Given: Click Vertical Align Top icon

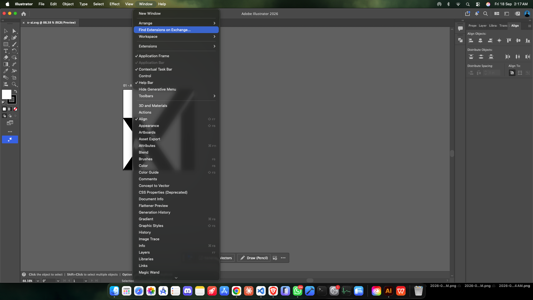Looking at the screenshot, I should pos(509,41).
